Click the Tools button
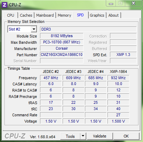This screenshot has width=143, height=142. coord(70,136)
